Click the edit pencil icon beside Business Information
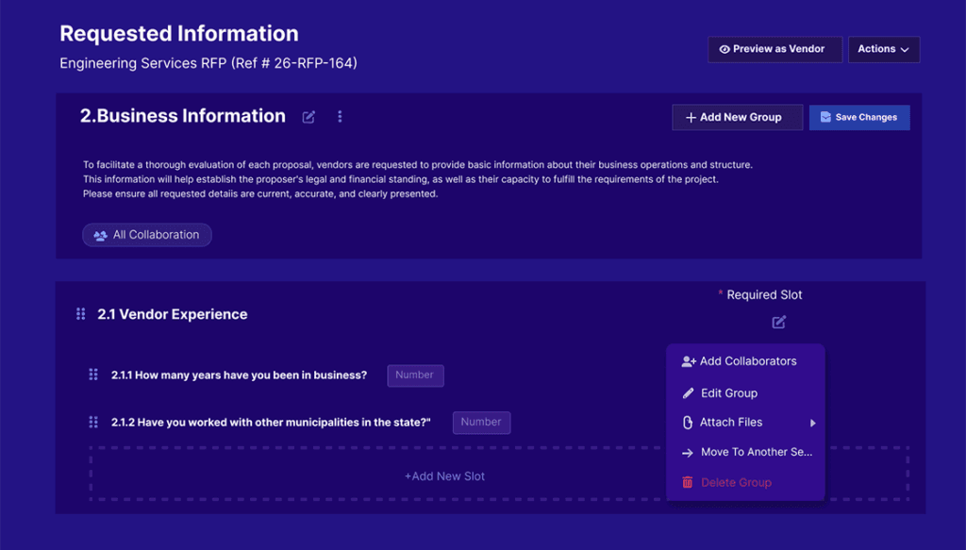Image resolution: width=966 pixels, height=550 pixels. [308, 117]
